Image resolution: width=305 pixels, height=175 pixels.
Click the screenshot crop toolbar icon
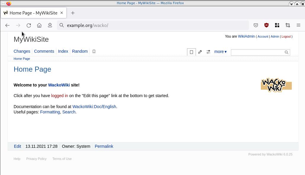[x=288, y=25]
